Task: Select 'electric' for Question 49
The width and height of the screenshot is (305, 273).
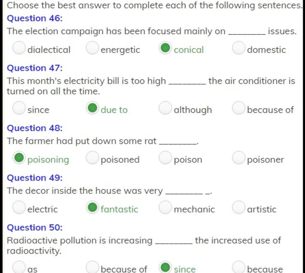Action: coord(19,207)
